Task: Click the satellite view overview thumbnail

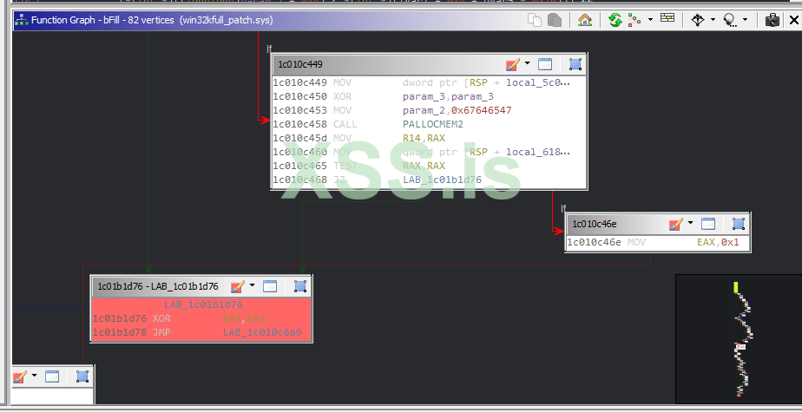Action: (x=739, y=339)
